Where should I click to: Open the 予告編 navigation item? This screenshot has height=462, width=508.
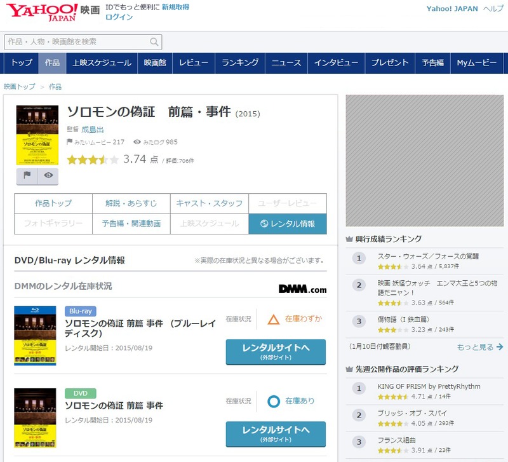tap(433, 62)
